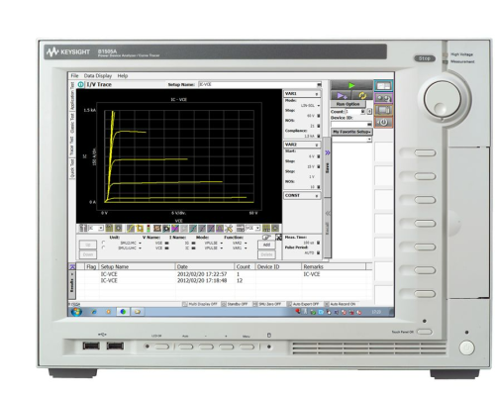This screenshot has width=495, height=395.
Task: Click the Setup Name input field
Action: point(259,84)
